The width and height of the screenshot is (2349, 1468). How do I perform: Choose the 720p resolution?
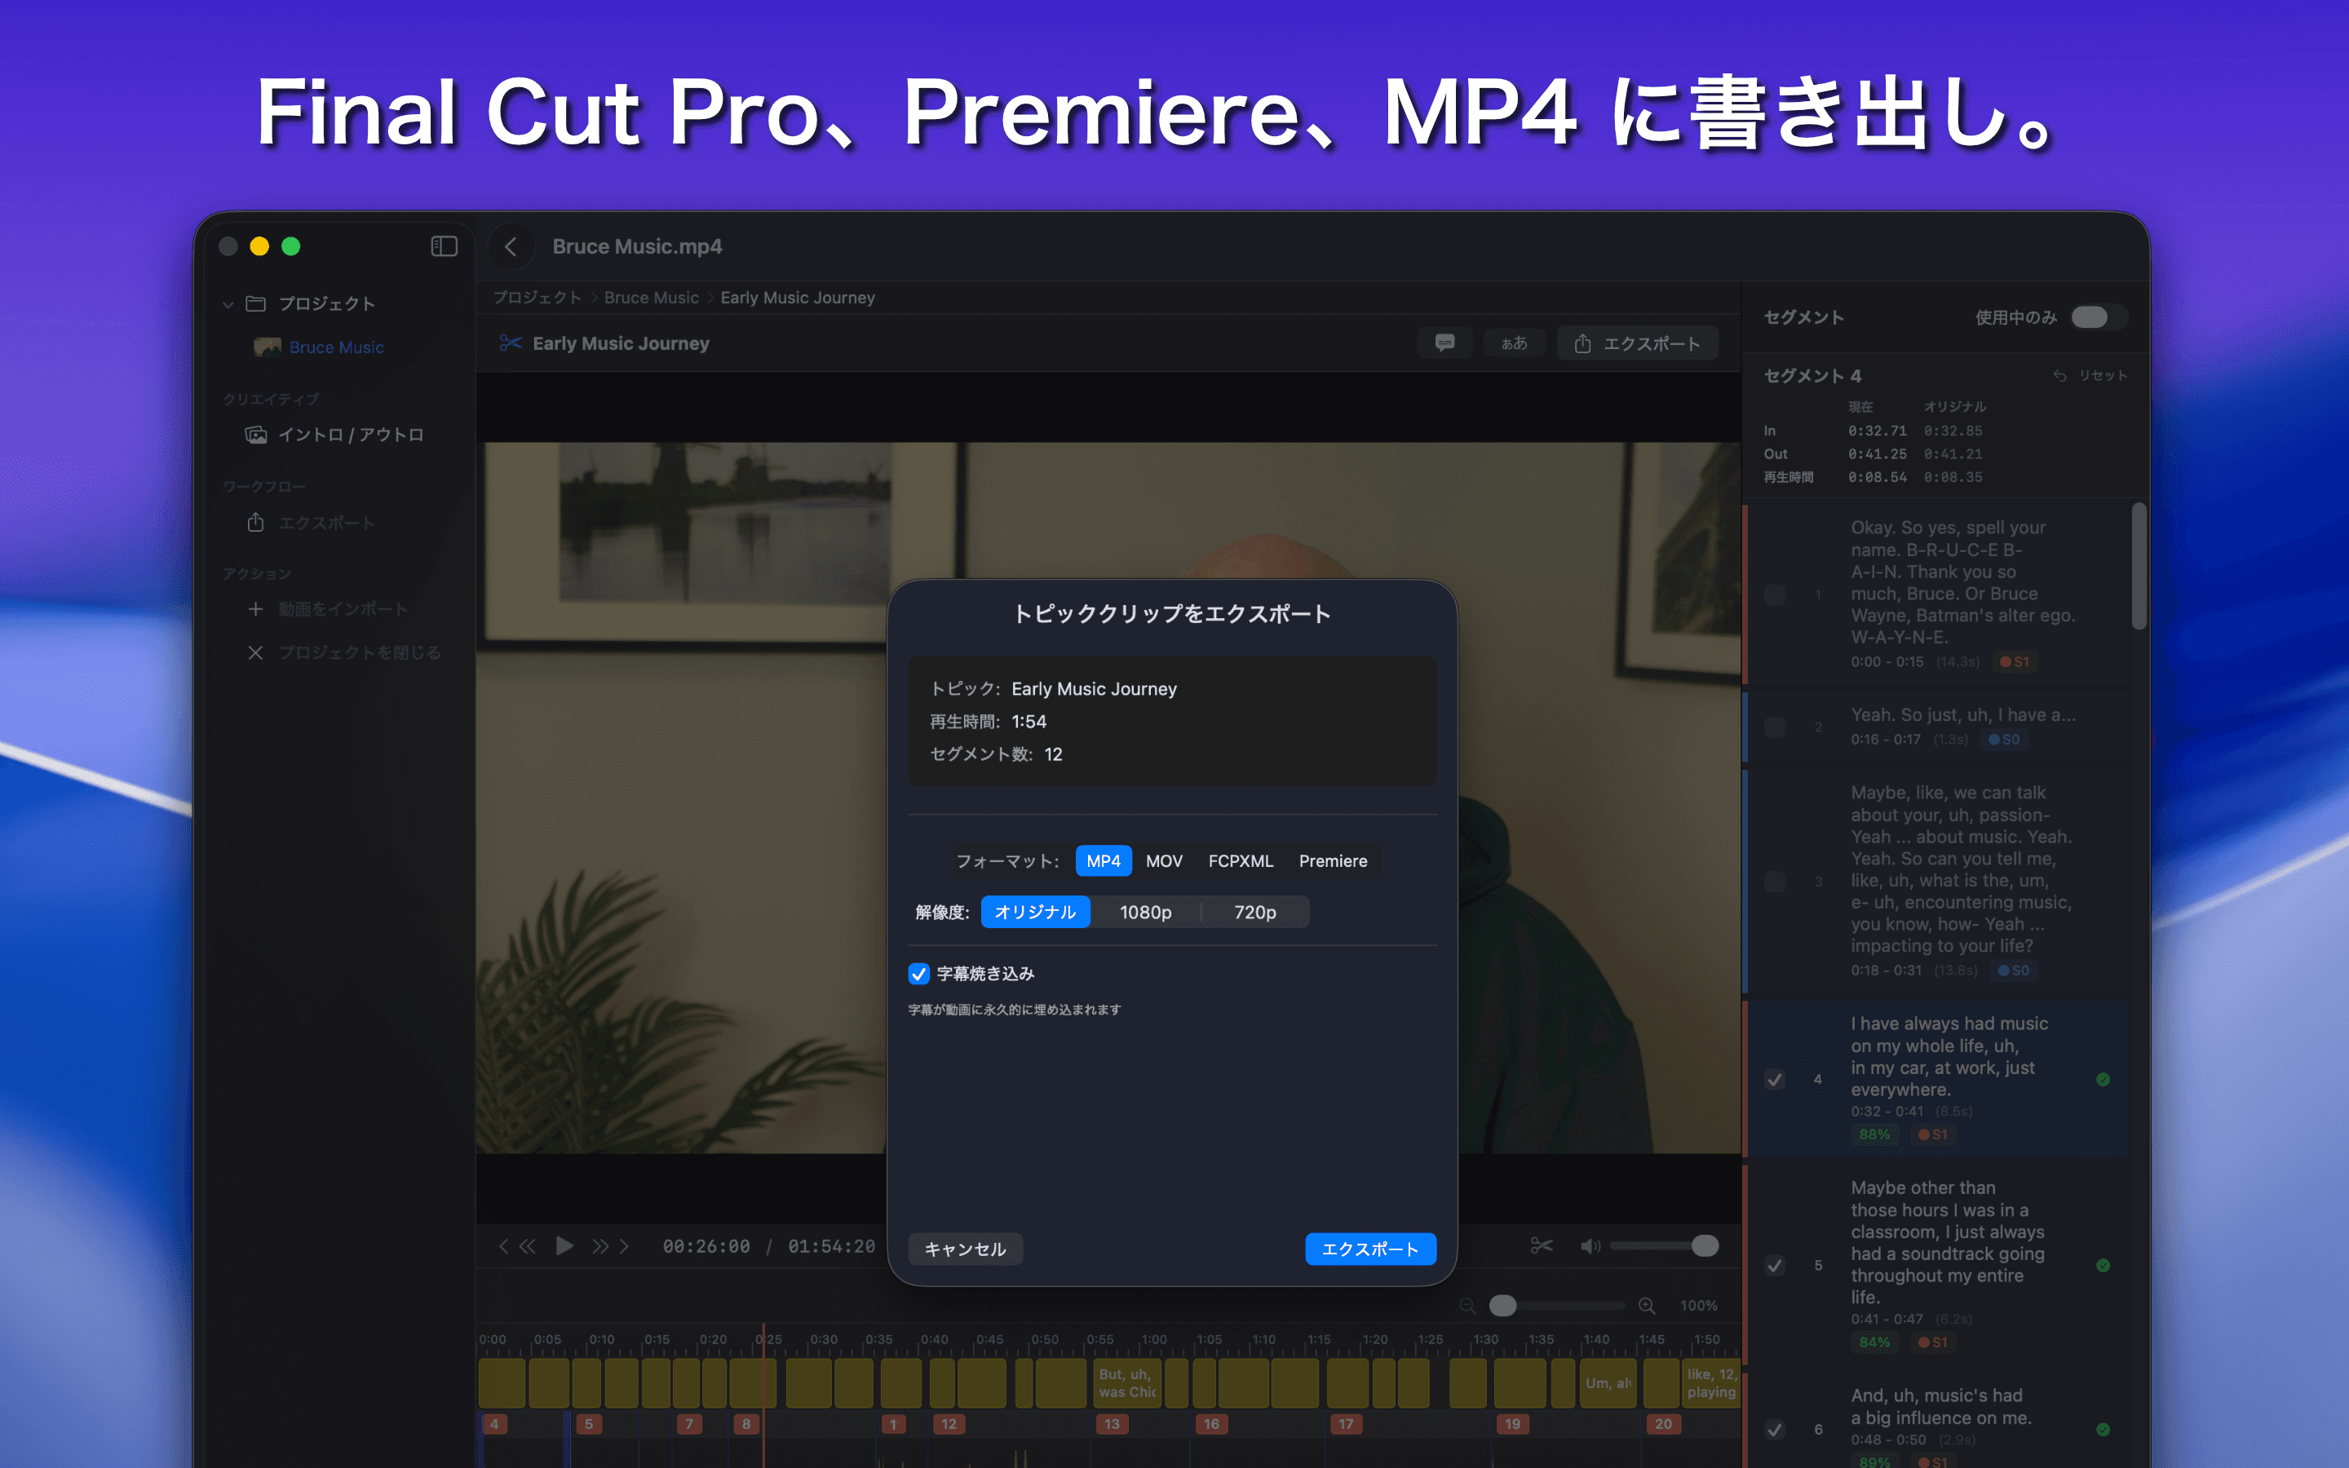1255,912
